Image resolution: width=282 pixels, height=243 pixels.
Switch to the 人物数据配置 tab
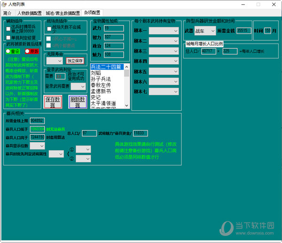click(30, 13)
